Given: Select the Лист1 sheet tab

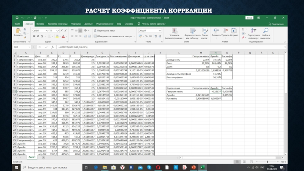Looking at the screenshot, I should 32,157.
